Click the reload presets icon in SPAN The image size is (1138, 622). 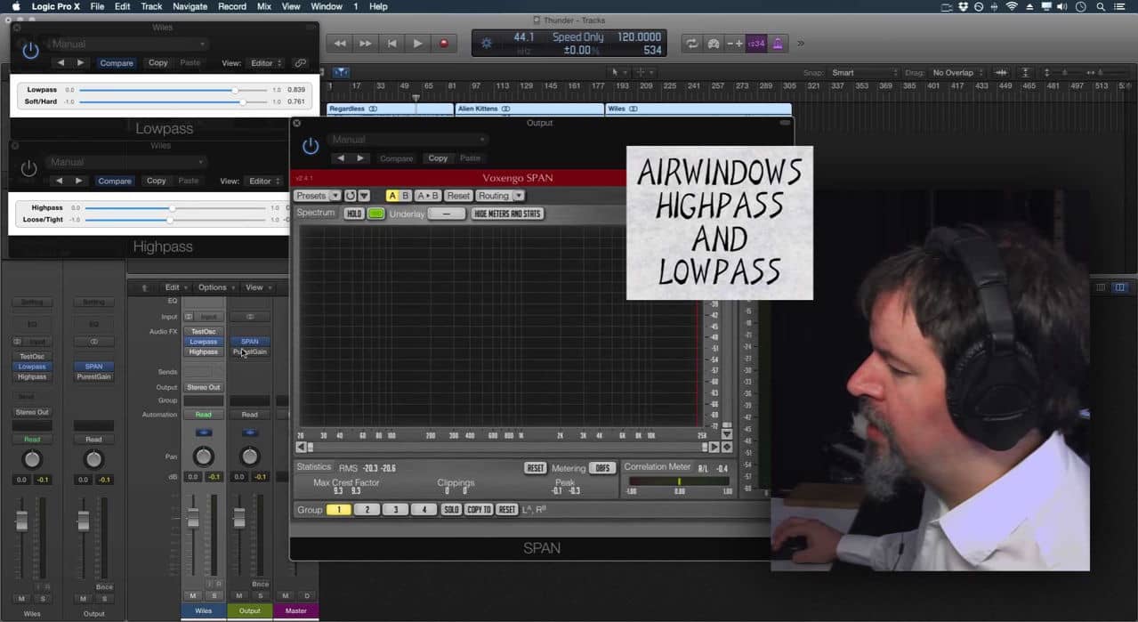point(350,196)
